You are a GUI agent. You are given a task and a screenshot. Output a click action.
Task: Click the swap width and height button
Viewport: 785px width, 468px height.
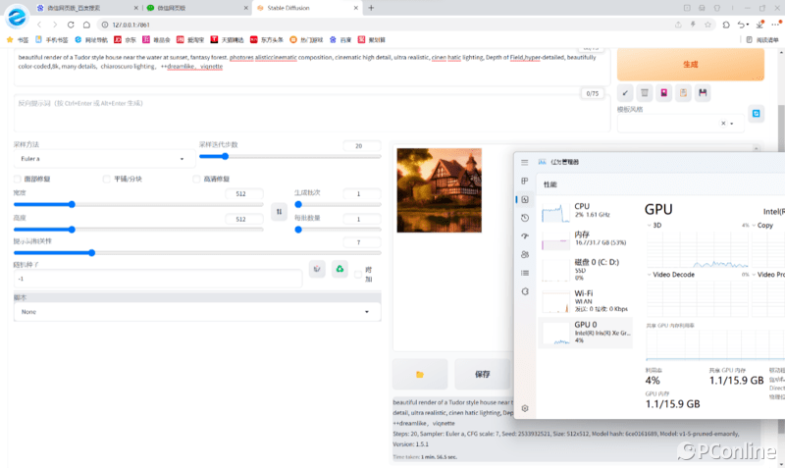point(280,211)
